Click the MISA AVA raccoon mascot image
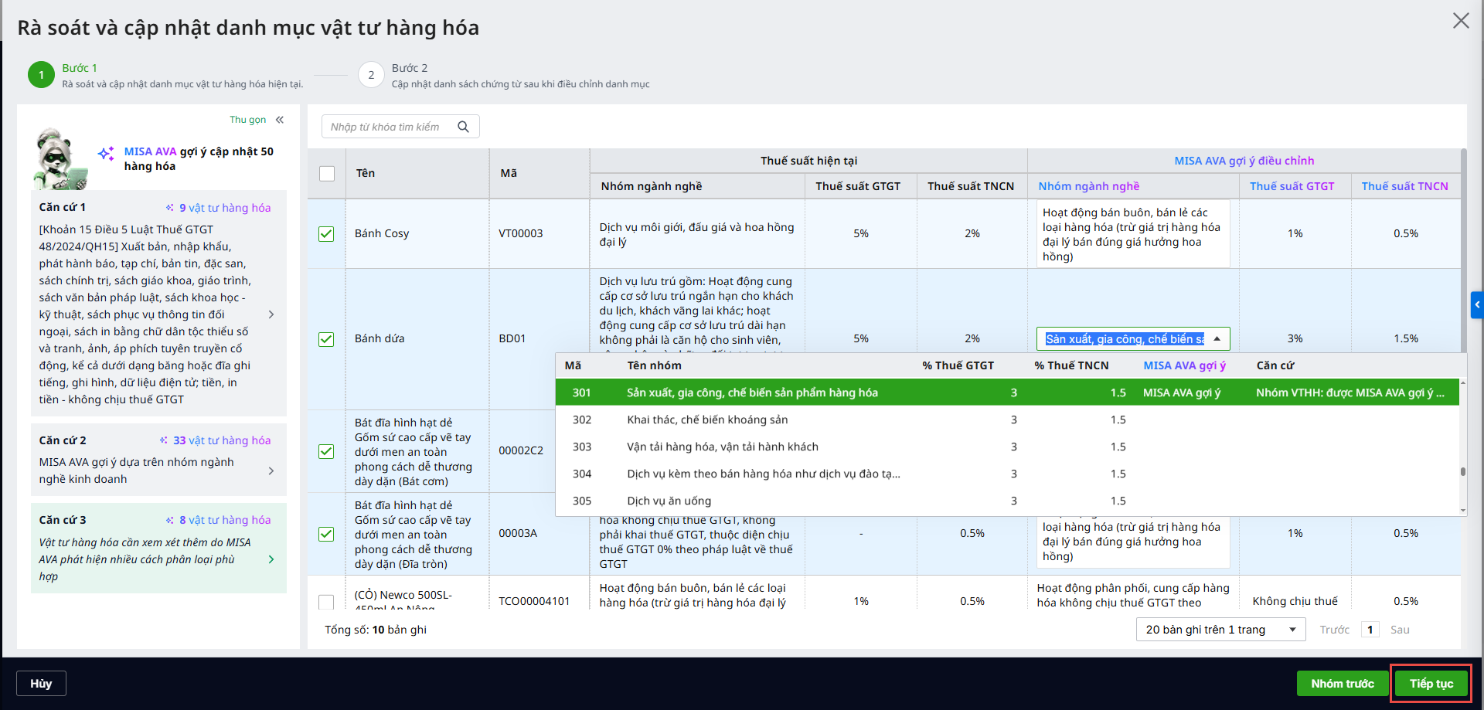 tap(60, 158)
